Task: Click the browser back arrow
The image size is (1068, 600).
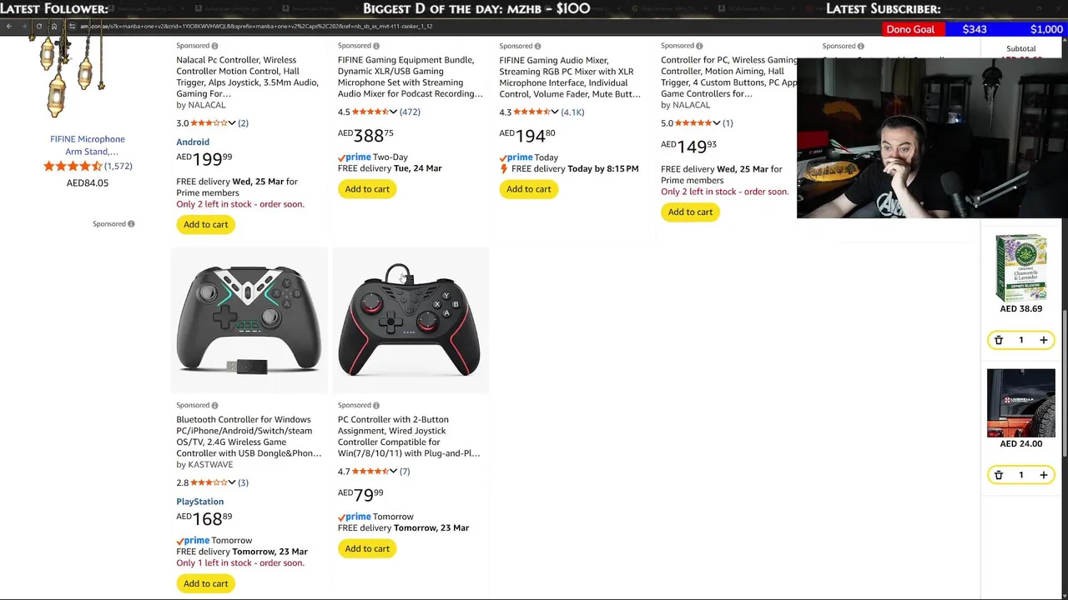Action: [9, 27]
